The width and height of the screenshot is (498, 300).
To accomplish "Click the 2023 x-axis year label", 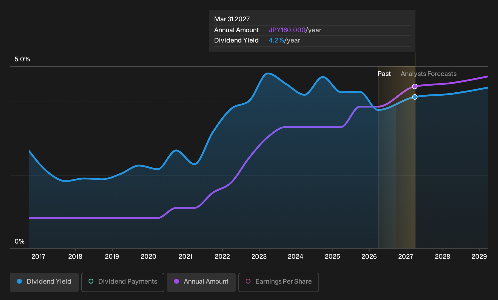I will coord(259,257).
